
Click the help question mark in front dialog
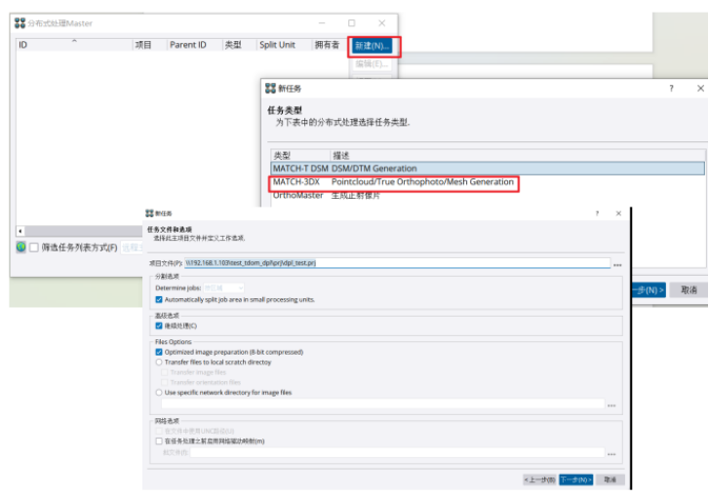tap(597, 212)
